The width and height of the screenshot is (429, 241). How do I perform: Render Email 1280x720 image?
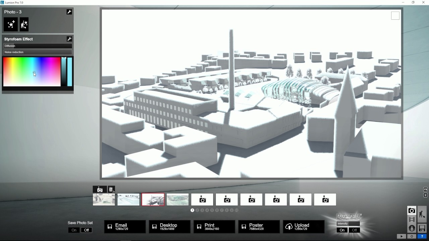coord(125,227)
